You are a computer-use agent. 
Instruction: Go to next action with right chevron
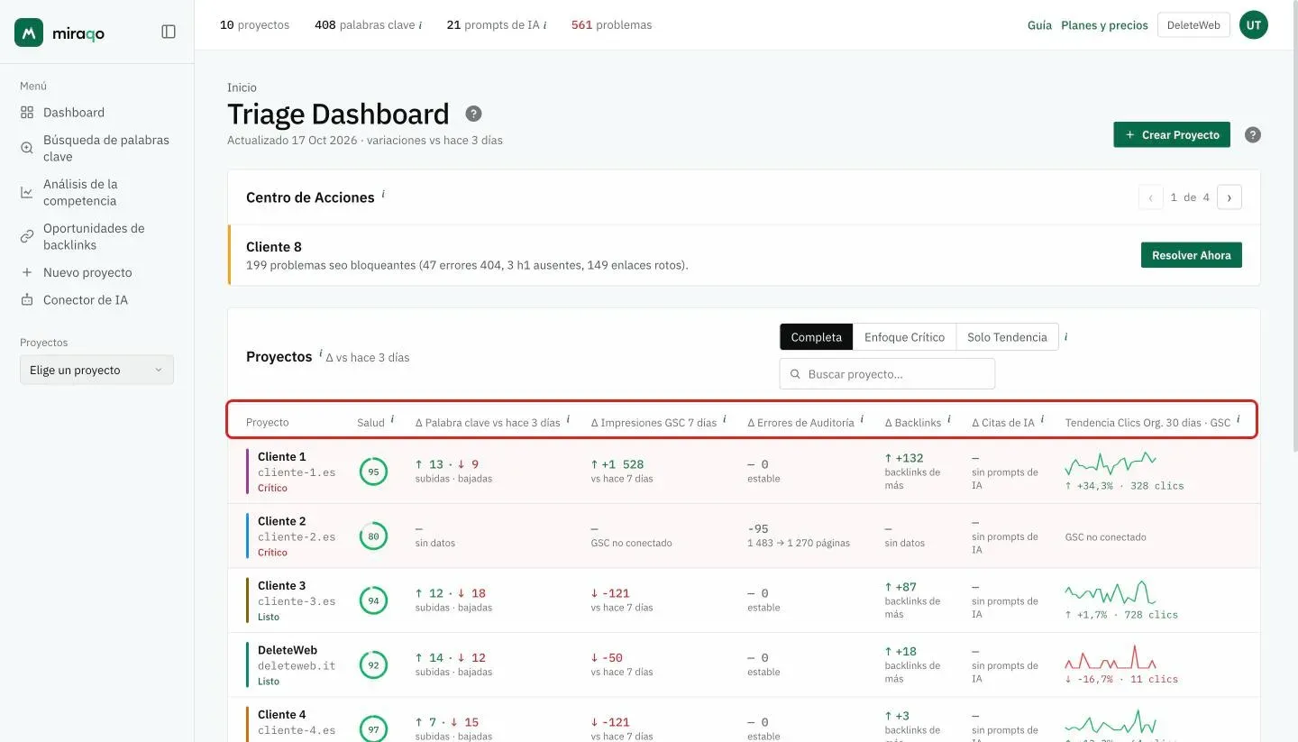point(1229,197)
